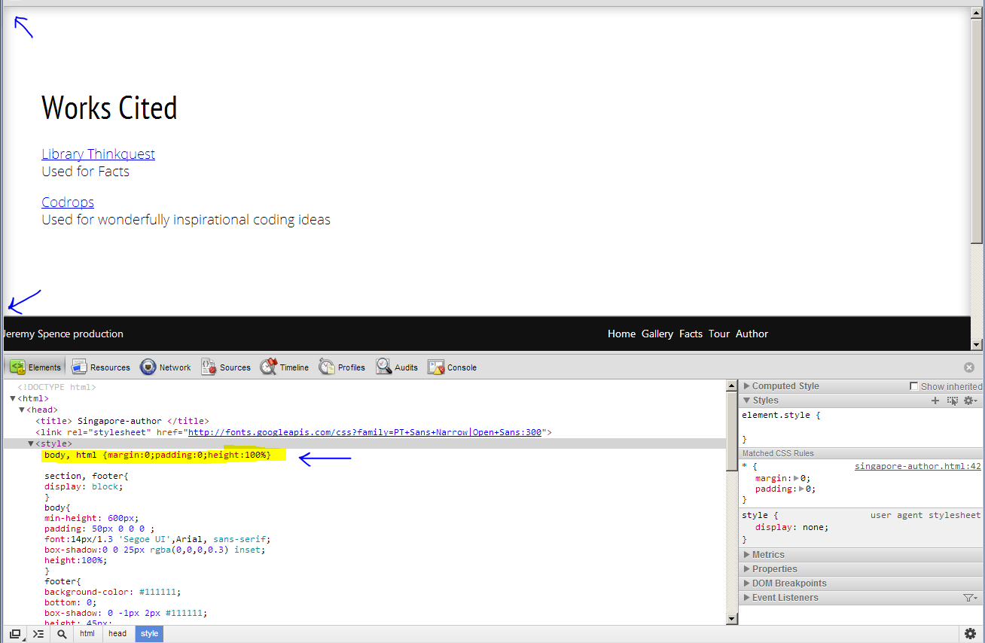Go to Author in footer nav
The height and width of the screenshot is (643, 985).
(x=752, y=334)
